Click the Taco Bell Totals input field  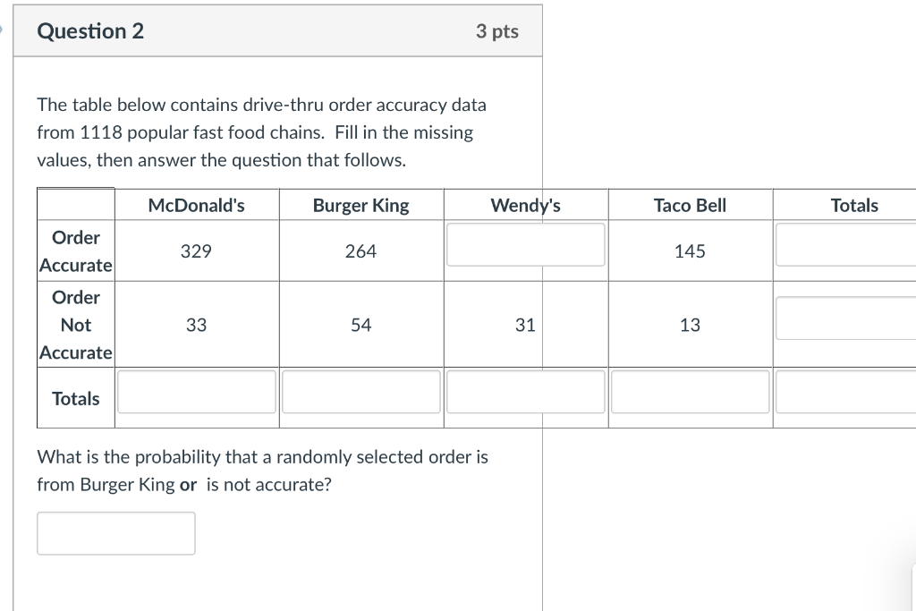(690, 392)
